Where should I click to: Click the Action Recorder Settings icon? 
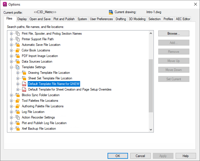18,117
